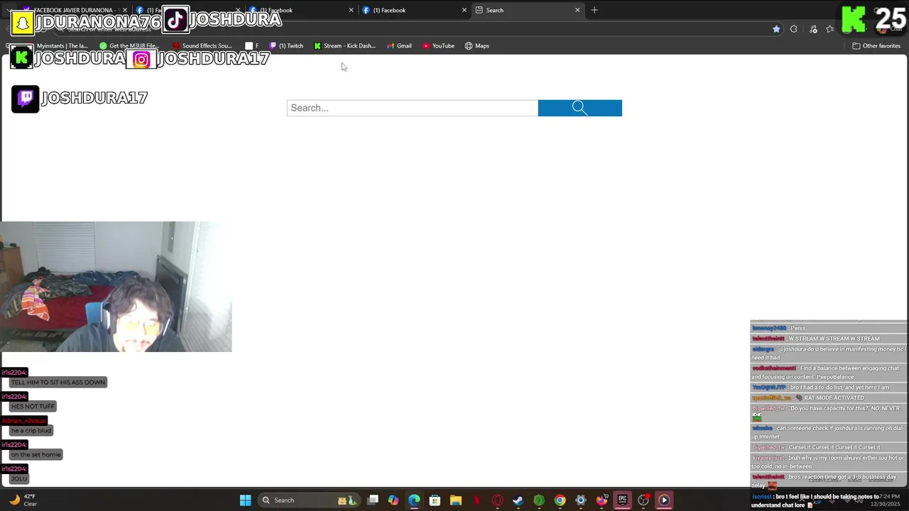The height and width of the screenshot is (511, 909).
Task: Open the Get the M3U8 File... bookmark
Action: pos(129,45)
